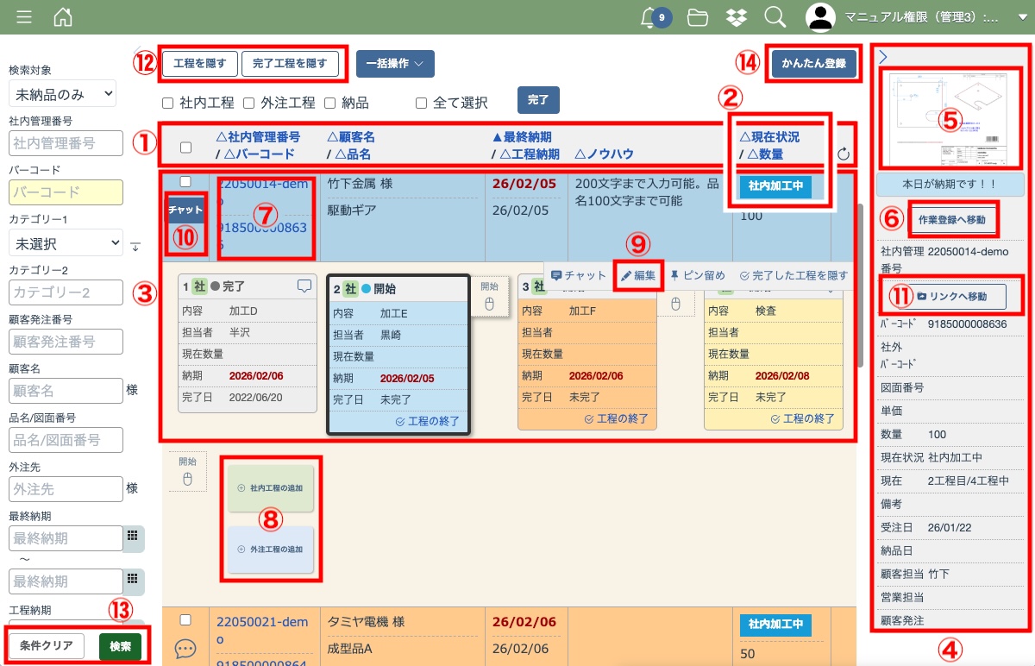Click the green 検索 button
1035x666 pixels.
tap(120, 646)
